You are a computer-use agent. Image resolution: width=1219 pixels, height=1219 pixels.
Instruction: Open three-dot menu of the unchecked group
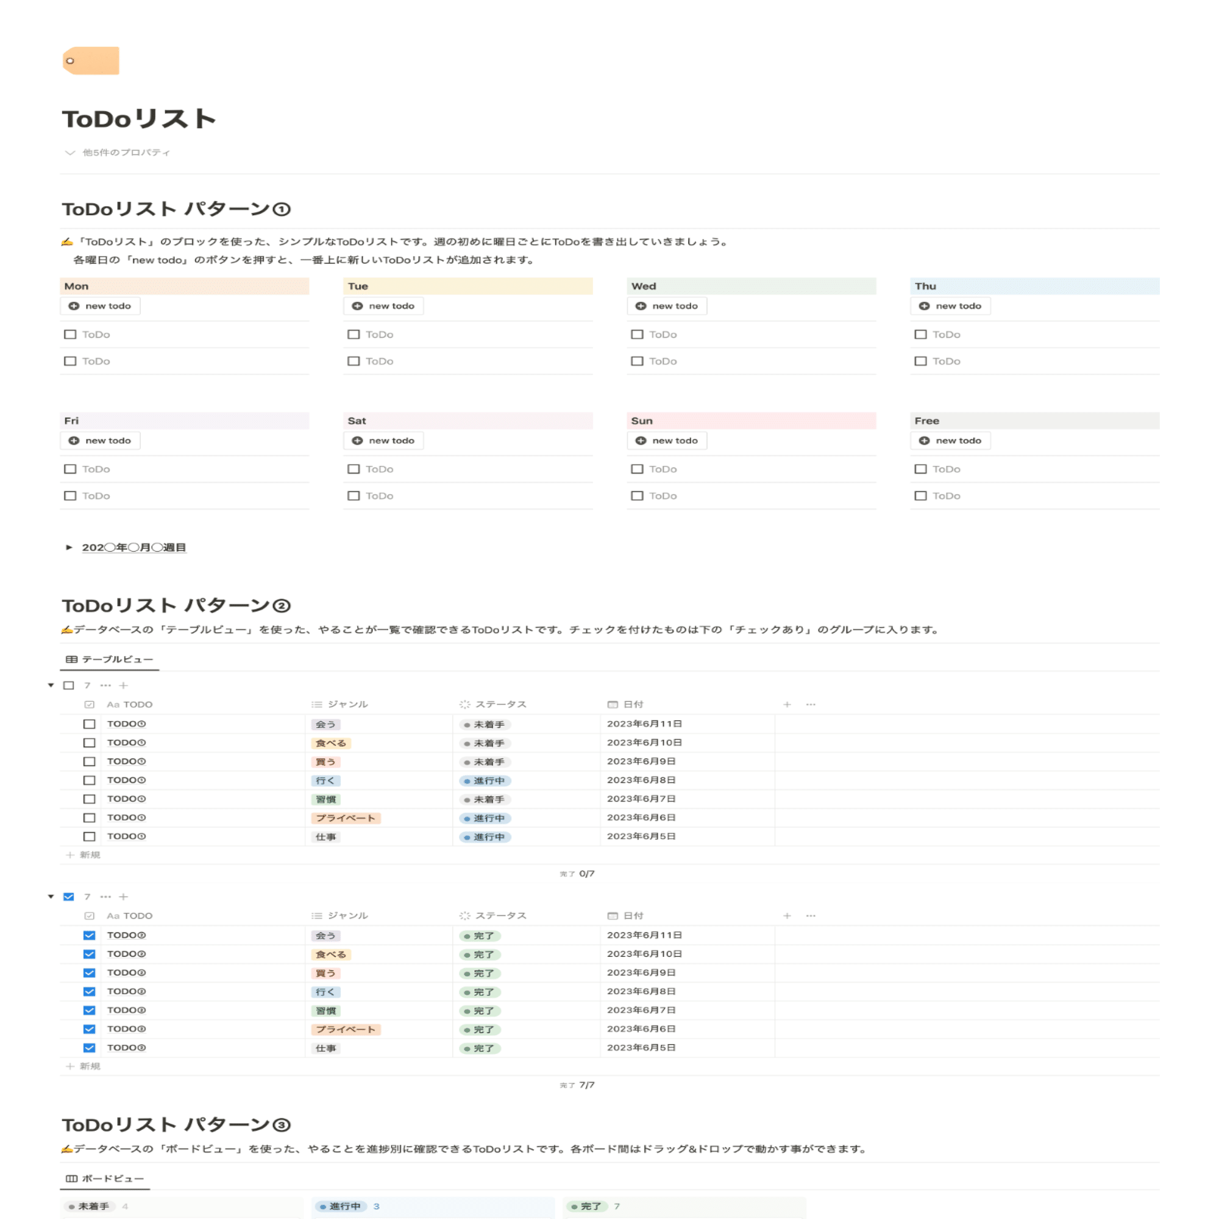click(x=105, y=685)
